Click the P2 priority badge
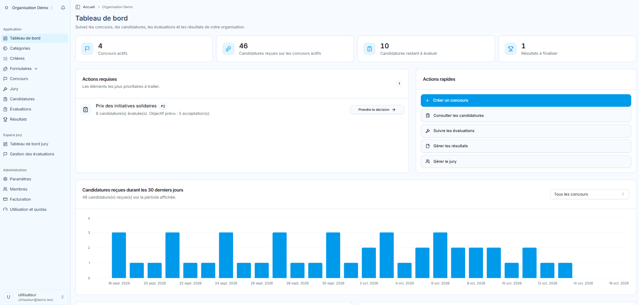The image size is (639, 305). [x=163, y=106]
